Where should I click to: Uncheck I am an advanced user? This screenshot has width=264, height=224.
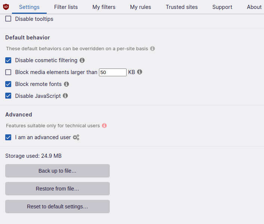(x=8, y=137)
